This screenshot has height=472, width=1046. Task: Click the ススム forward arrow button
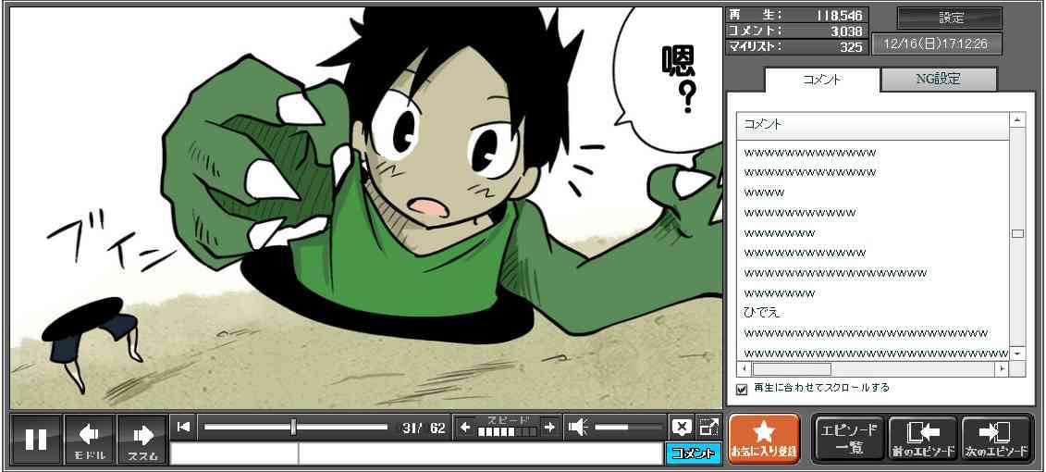[x=142, y=439]
